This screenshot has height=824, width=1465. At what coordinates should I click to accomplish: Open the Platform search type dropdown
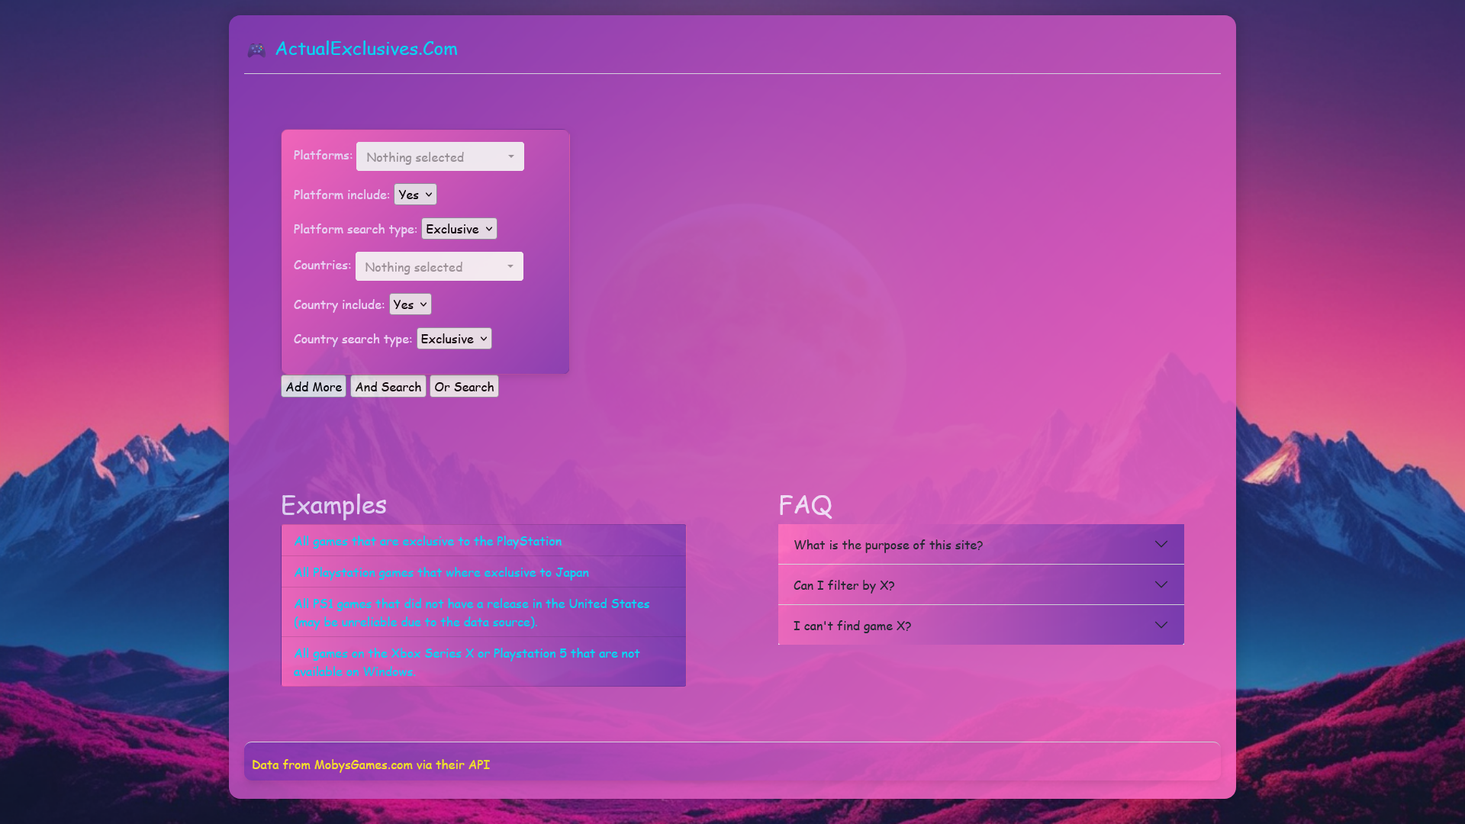pos(459,228)
